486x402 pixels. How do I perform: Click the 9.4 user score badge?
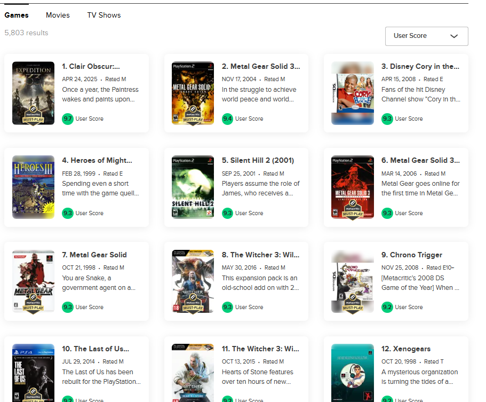(x=227, y=119)
